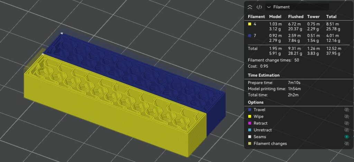The height and width of the screenshot is (162, 354).
Task: Click the Time Estimation section heading
Action: (264, 75)
